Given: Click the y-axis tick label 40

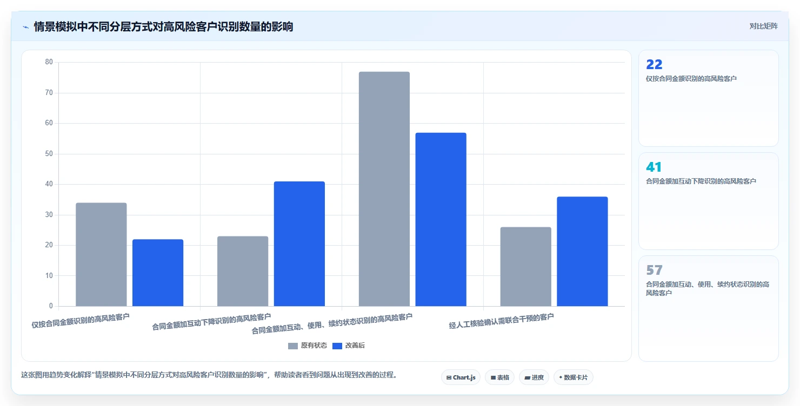Looking at the screenshot, I should click(49, 184).
